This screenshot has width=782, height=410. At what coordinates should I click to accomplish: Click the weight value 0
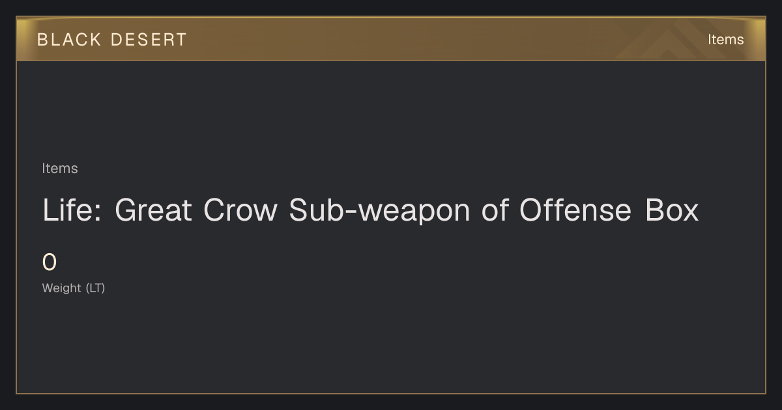pyautogui.click(x=50, y=262)
